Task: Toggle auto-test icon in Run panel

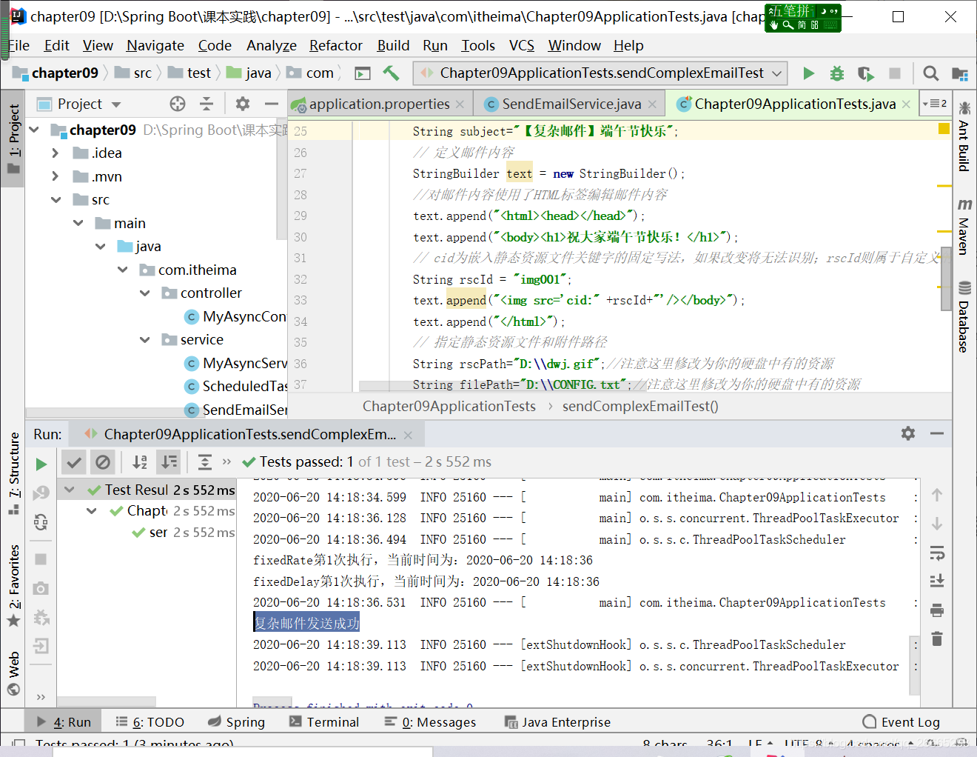Action: [x=41, y=522]
